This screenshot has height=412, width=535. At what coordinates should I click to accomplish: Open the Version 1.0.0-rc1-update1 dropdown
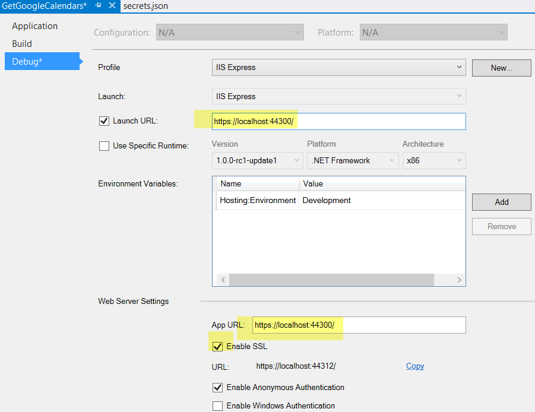[x=257, y=161]
